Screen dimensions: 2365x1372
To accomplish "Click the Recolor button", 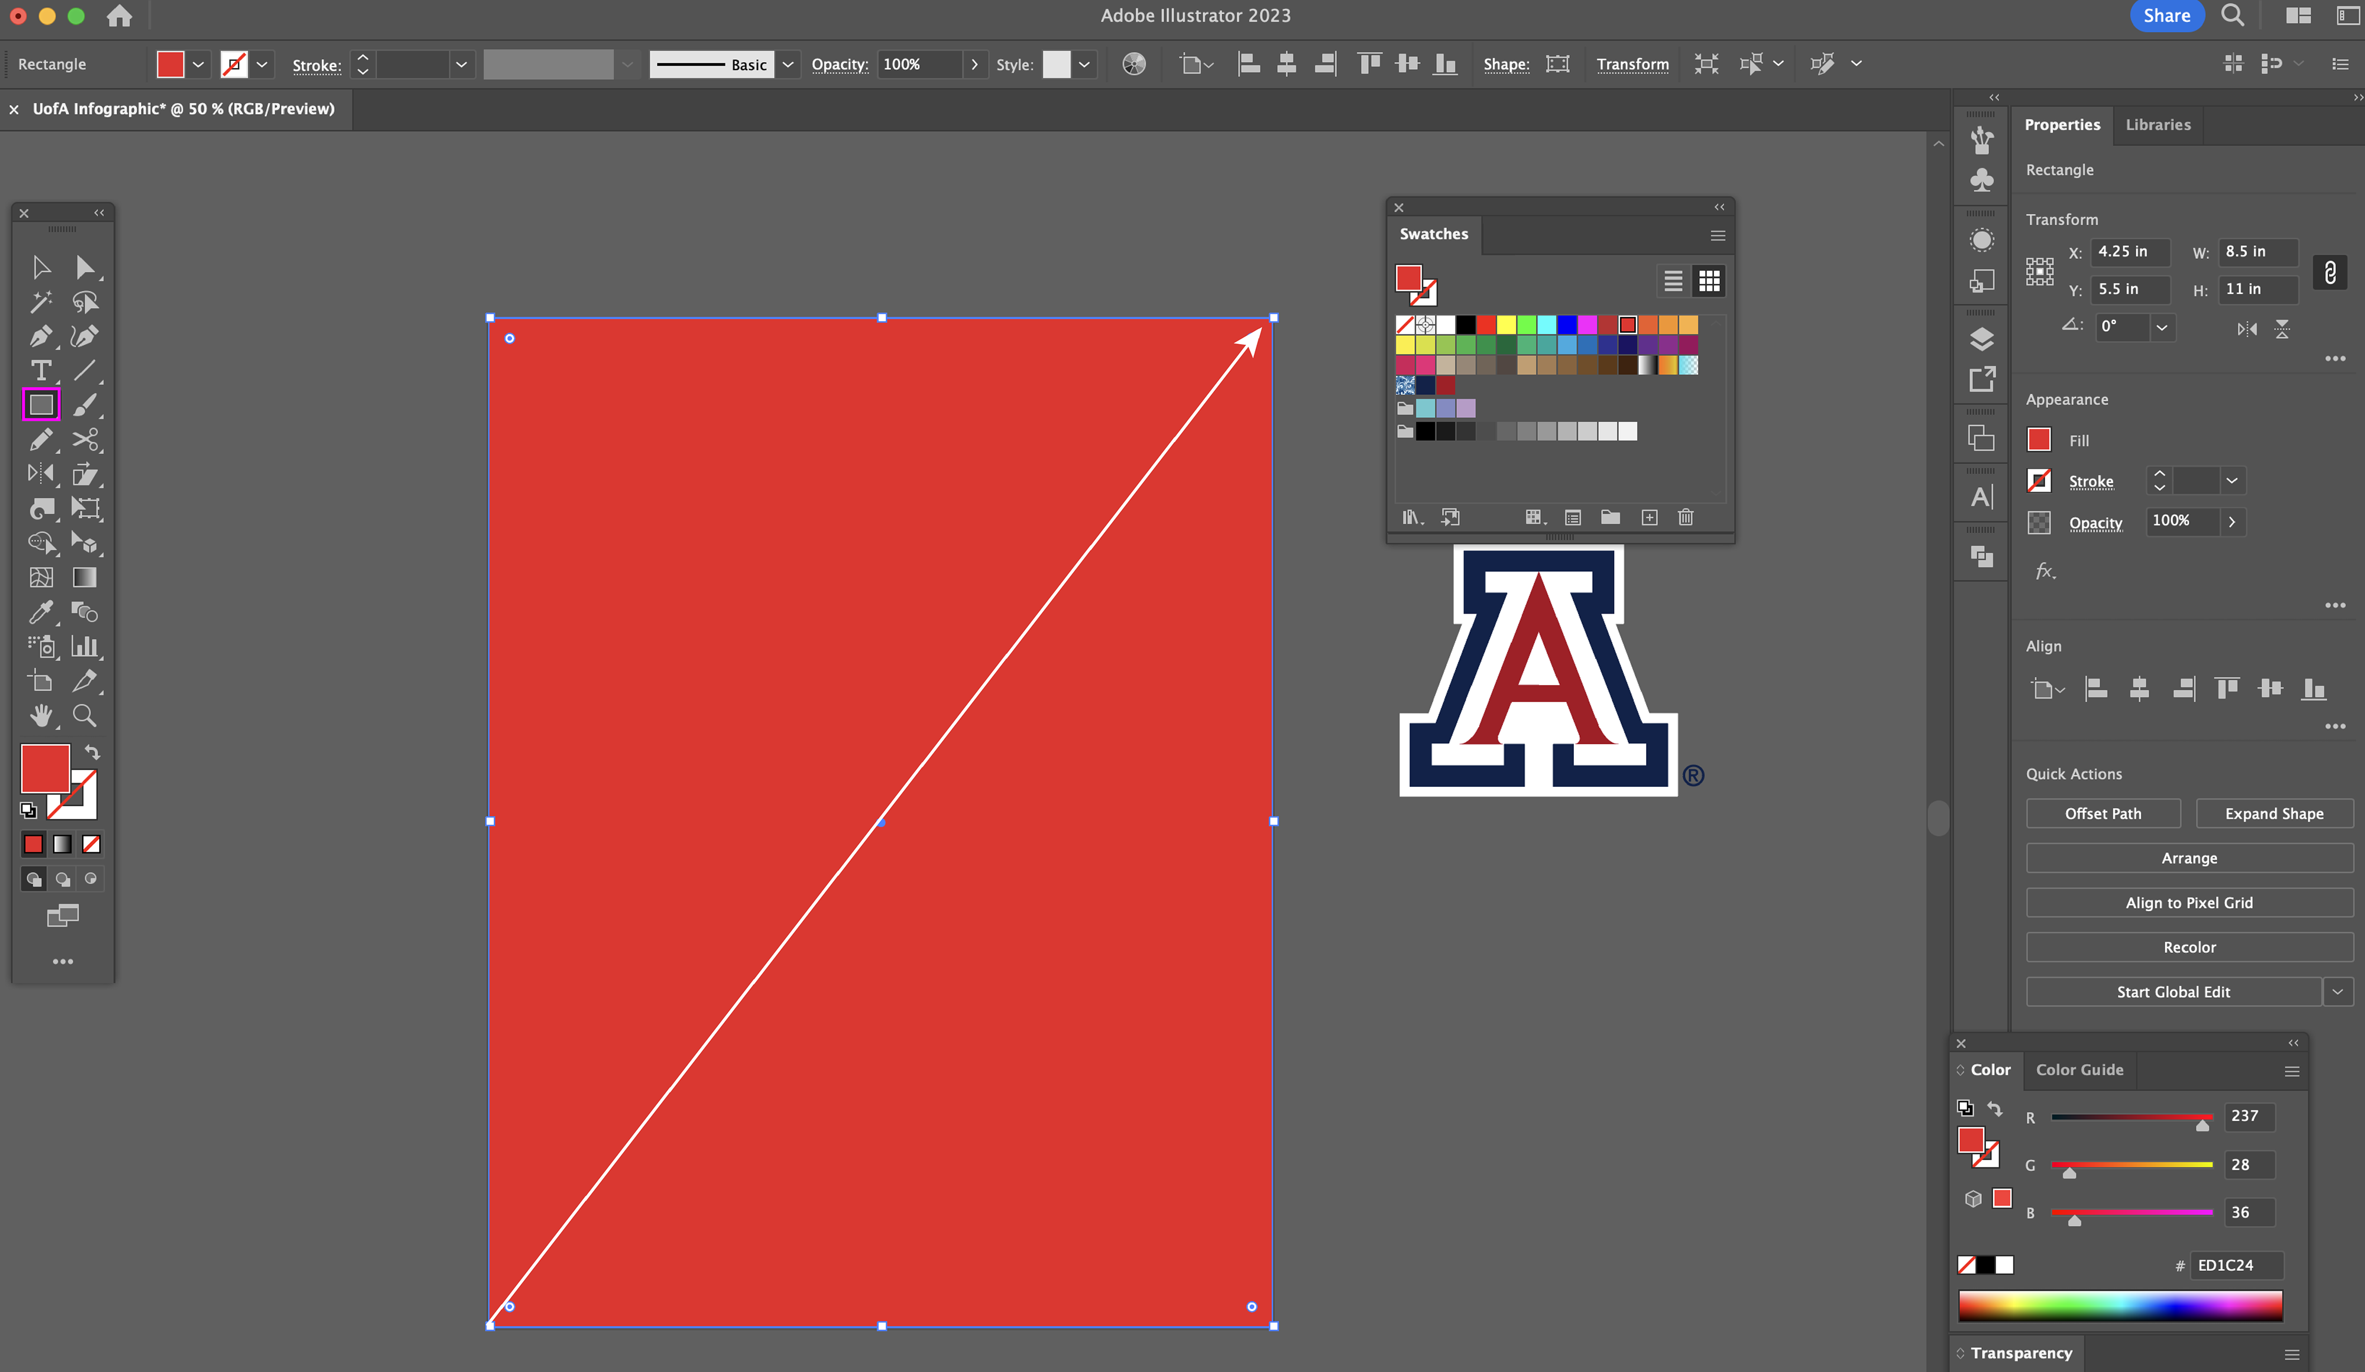I will [x=2189, y=948].
